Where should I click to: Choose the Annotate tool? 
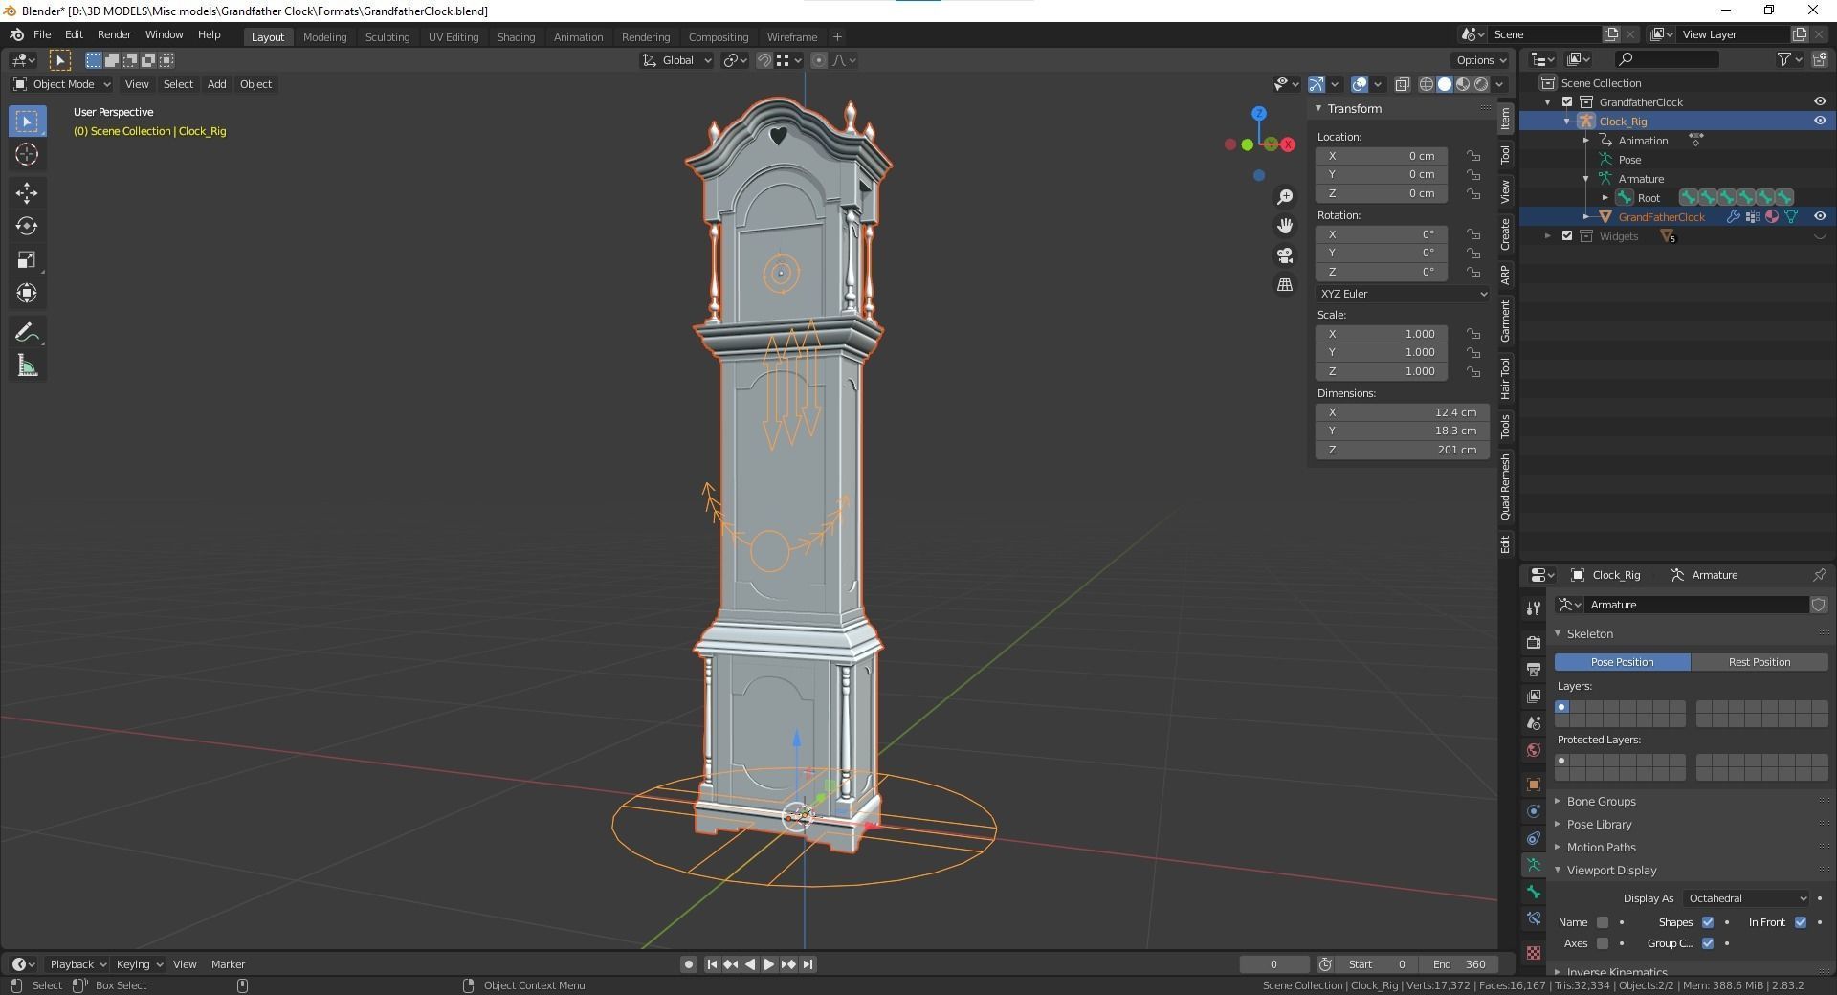(27, 333)
